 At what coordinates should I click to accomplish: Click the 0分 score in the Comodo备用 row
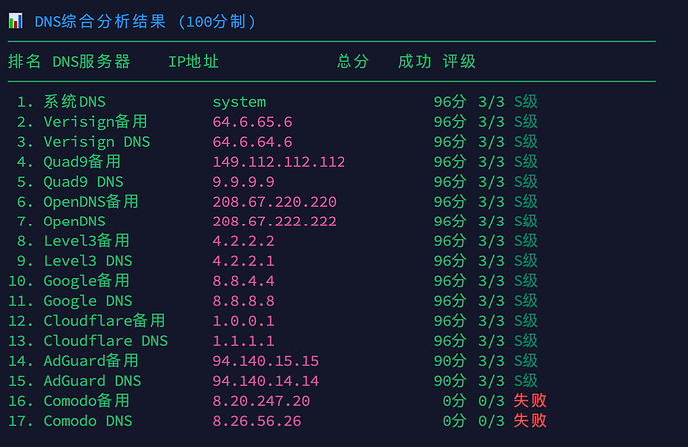tap(454, 401)
